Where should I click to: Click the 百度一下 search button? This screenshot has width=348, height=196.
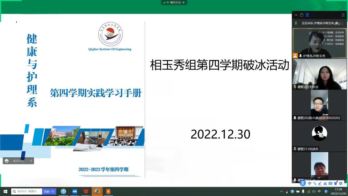(49, 191)
